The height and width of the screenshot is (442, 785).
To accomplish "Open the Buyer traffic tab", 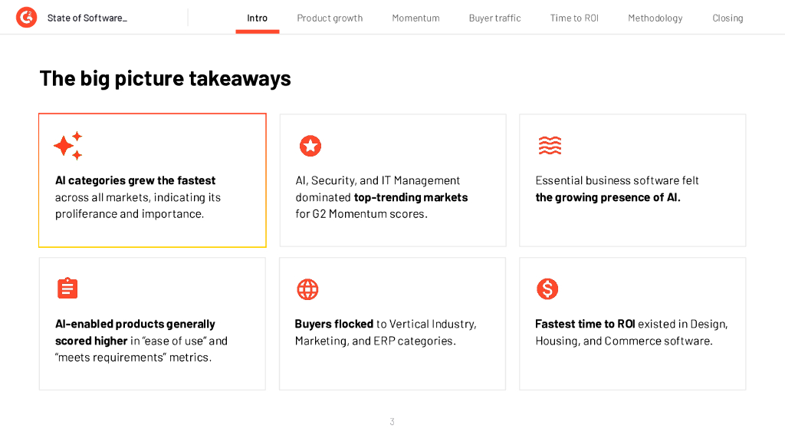I will (494, 18).
